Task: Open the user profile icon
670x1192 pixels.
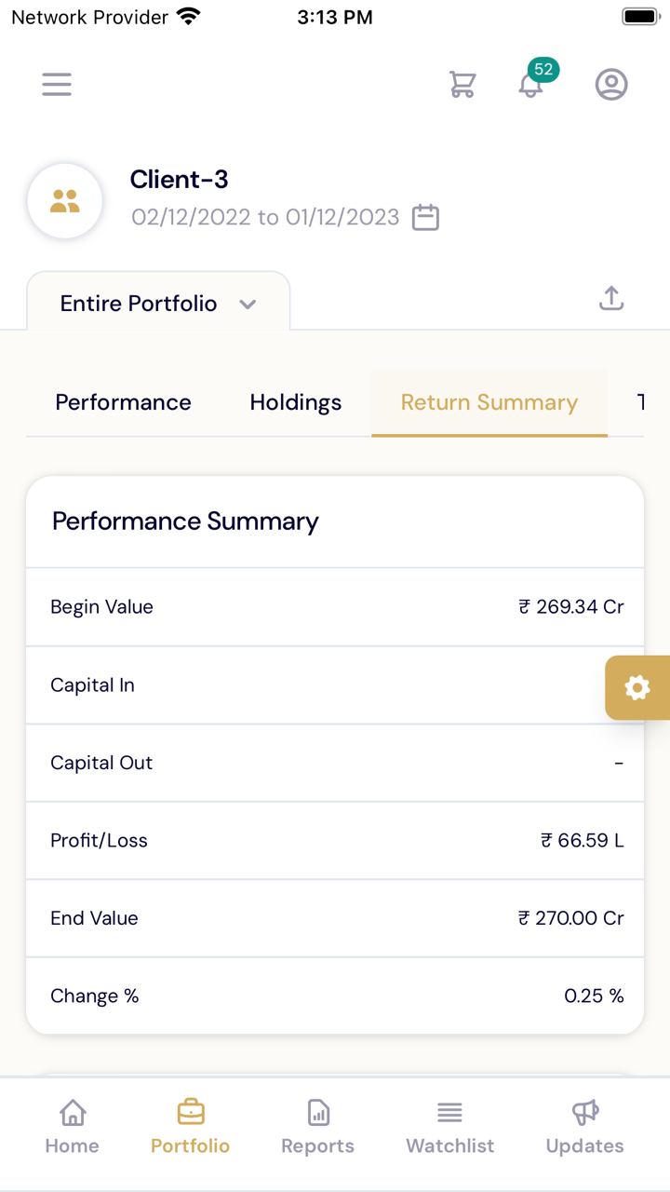Action: (x=611, y=85)
